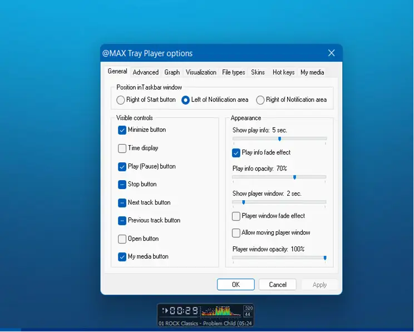Open the My media tab
The height and width of the screenshot is (332, 414).
pyautogui.click(x=312, y=72)
